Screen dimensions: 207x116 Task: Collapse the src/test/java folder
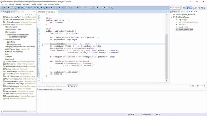point(4,32)
